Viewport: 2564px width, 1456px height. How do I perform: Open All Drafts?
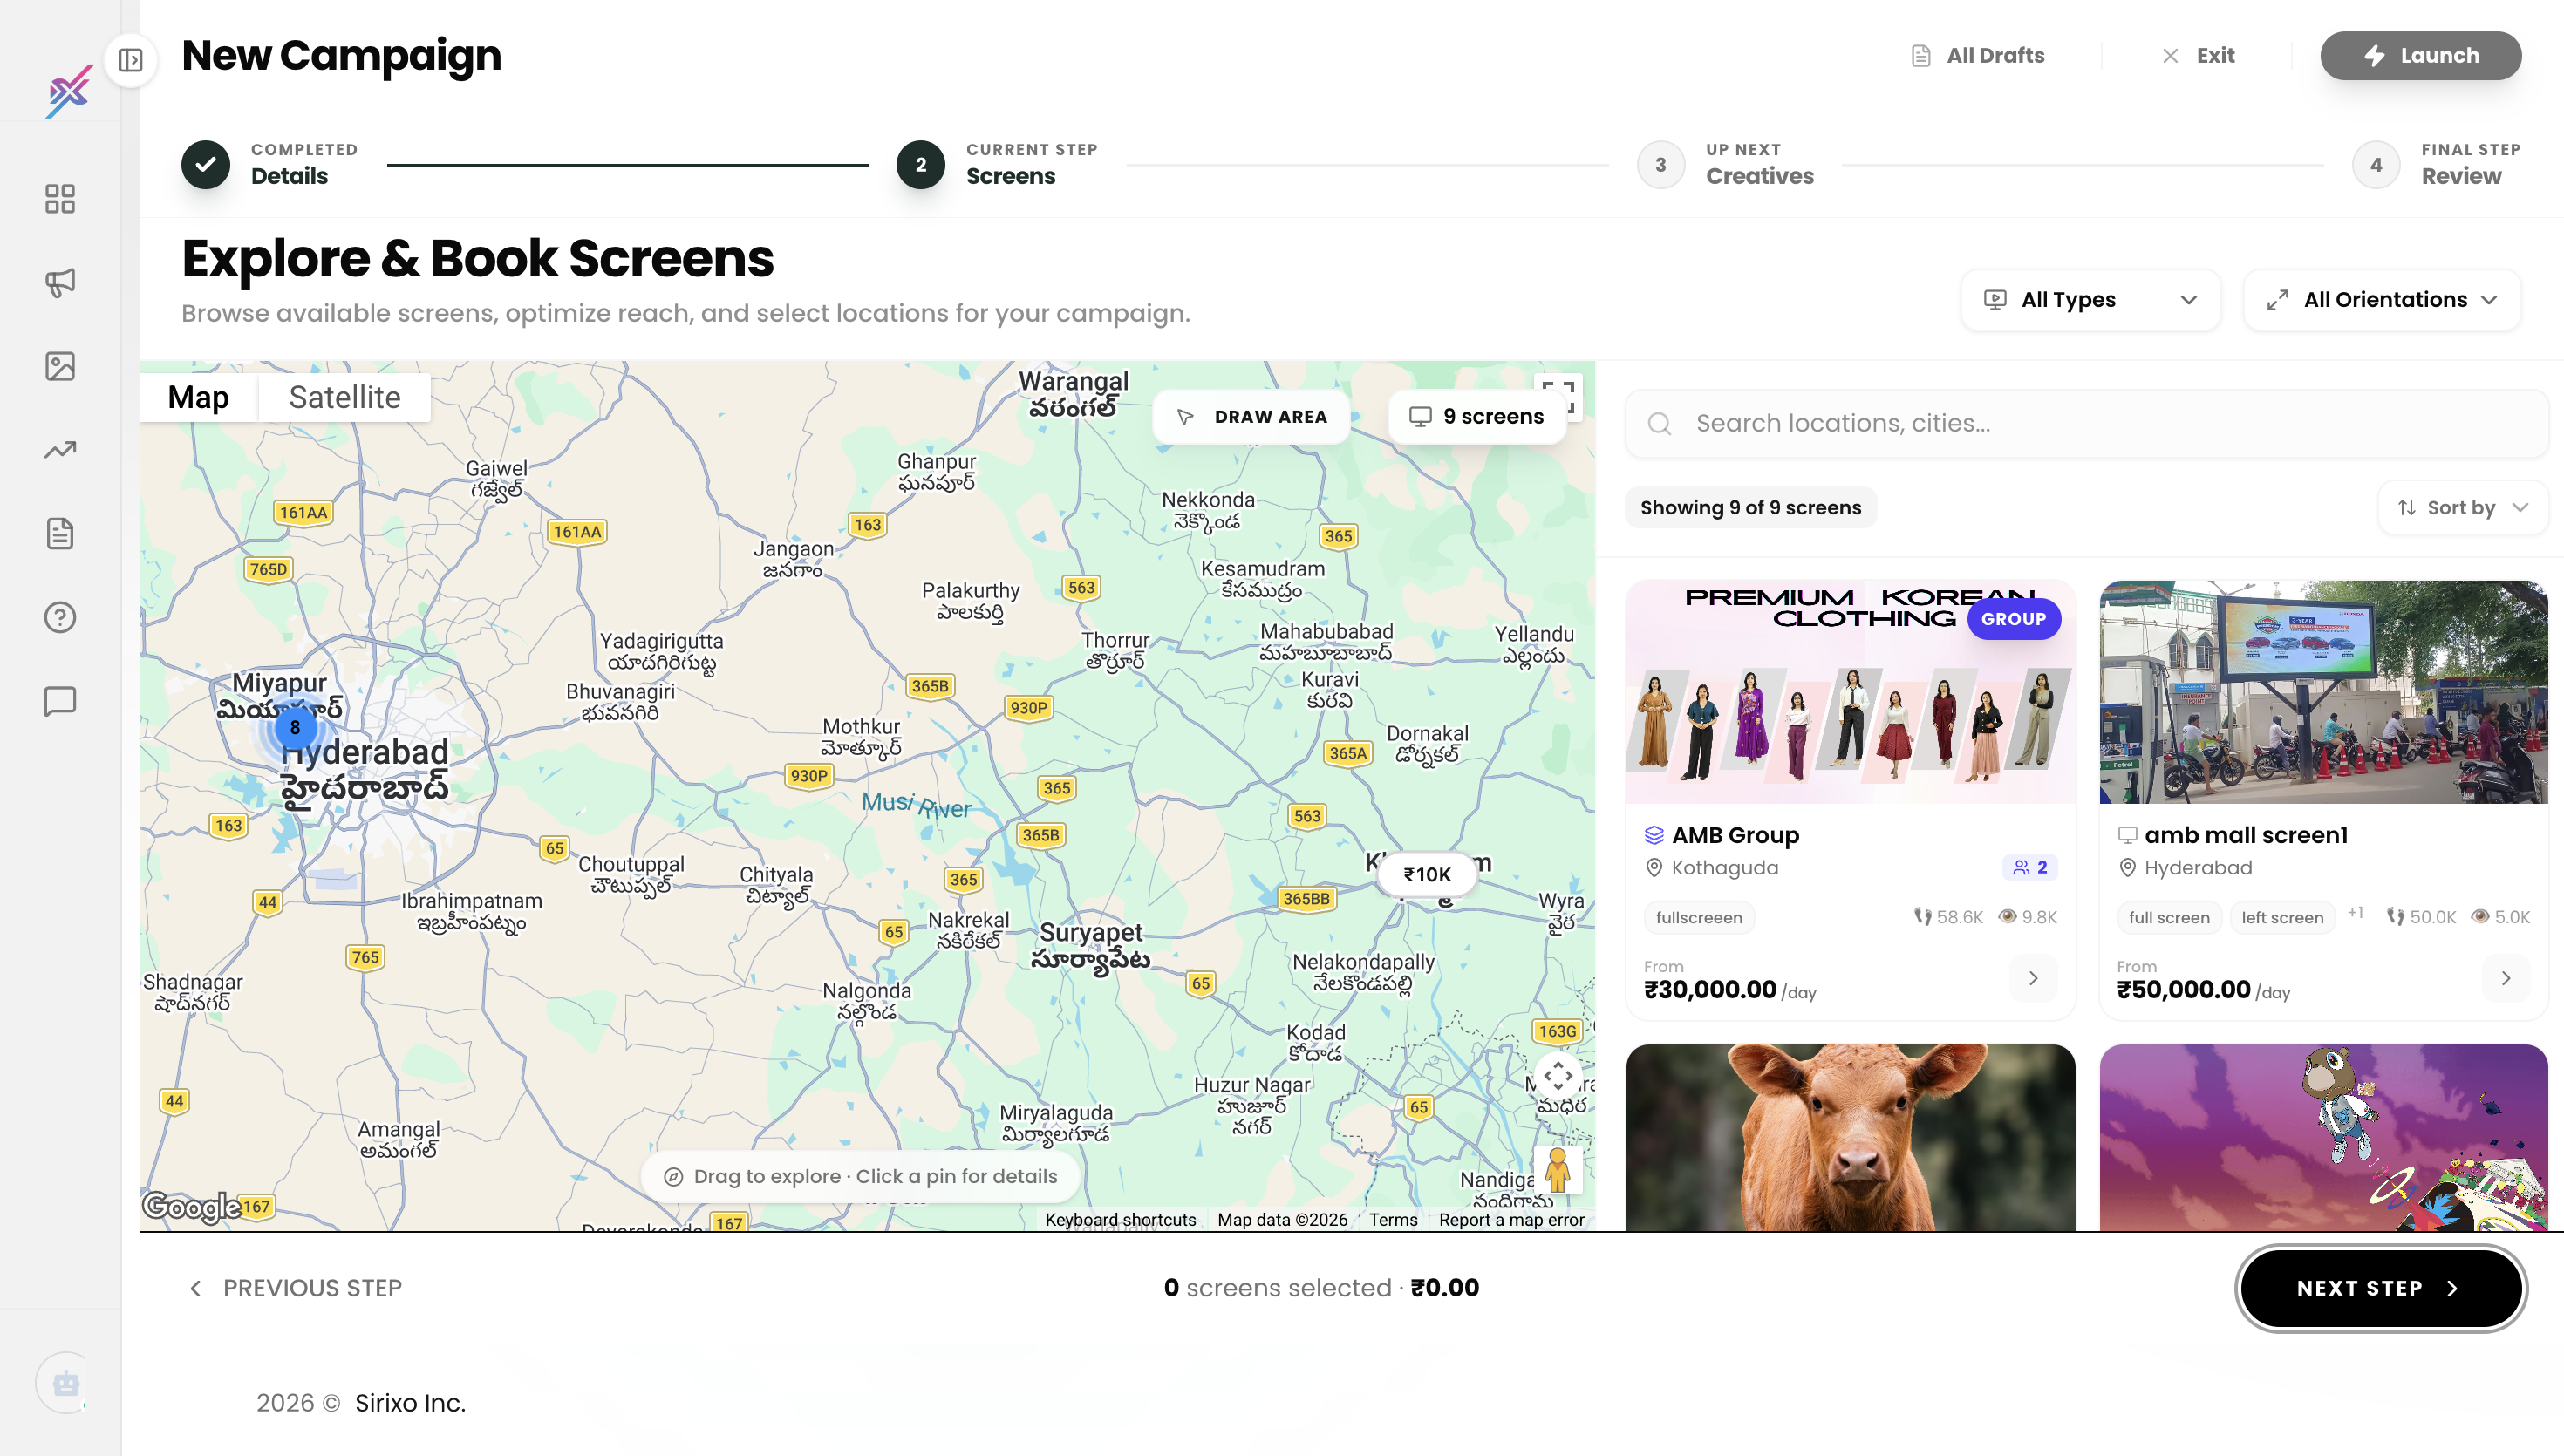point(1978,56)
